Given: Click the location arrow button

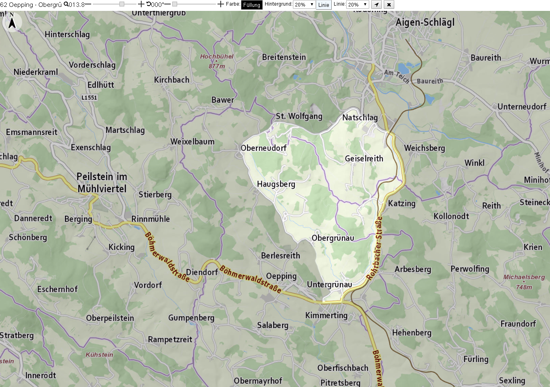Looking at the screenshot, I should click(376, 4).
